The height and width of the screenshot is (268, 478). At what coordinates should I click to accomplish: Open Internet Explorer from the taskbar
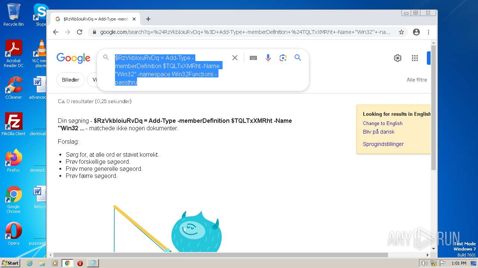tap(30, 263)
